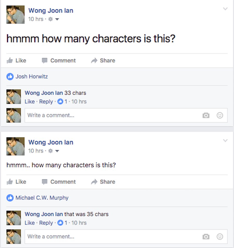Click the like count icon on the "35 chars" comment
This screenshot has width=234, height=248.
point(60,223)
